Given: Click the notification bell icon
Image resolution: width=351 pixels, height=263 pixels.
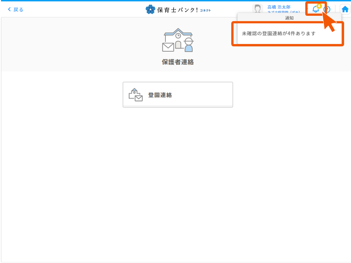Looking at the screenshot, I should point(315,10).
